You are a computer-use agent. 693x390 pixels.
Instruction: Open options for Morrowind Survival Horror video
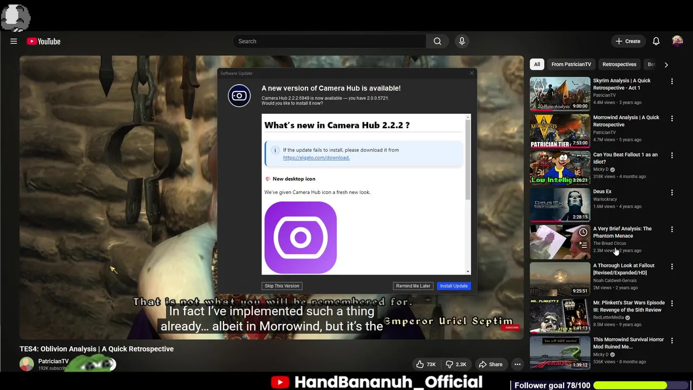click(x=672, y=341)
